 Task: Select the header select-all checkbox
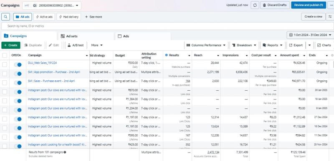[x=5, y=56]
